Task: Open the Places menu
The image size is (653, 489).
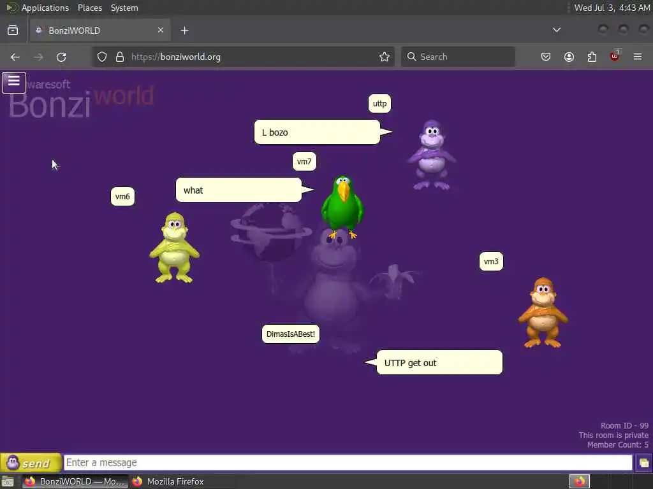Action: point(89,8)
